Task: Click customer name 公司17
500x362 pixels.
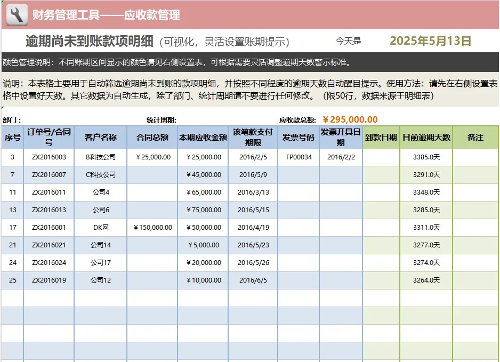Action: [x=101, y=262]
